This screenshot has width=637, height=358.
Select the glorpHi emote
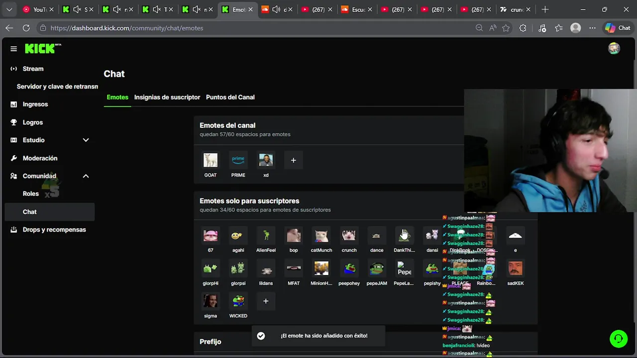tap(211, 268)
